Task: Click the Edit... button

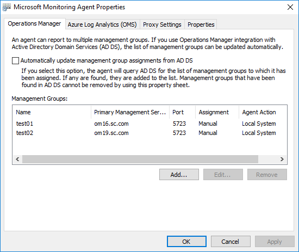Action: click(x=223, y=175)
